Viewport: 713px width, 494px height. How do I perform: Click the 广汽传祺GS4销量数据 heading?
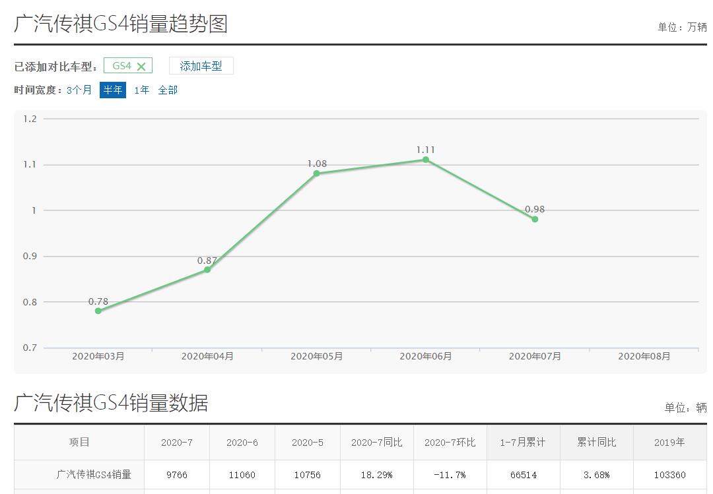111,403
